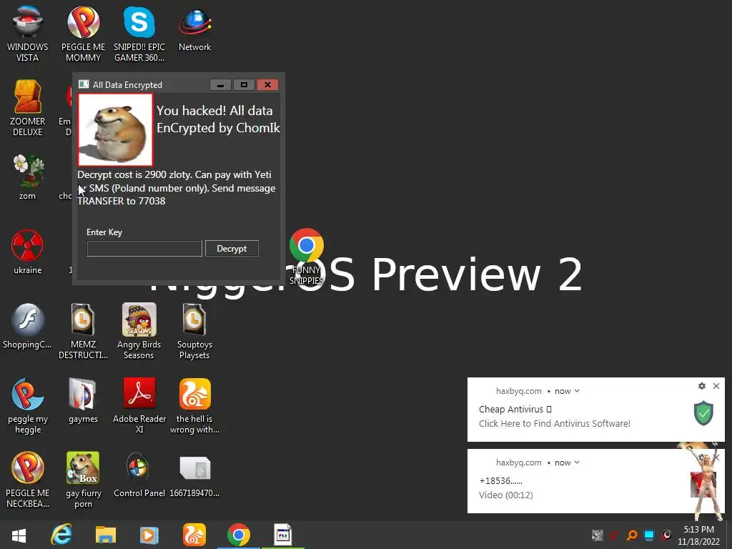Expand the +18536 video notification chevron
This screenshot has width=732, height=549.
577,463
